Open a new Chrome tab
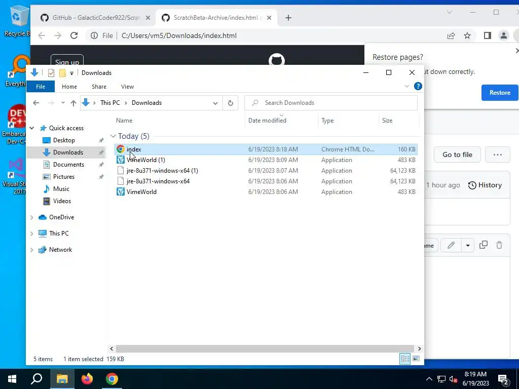Image resolution: width=519 pixels, height=389 pixels. tap(288, 18)
